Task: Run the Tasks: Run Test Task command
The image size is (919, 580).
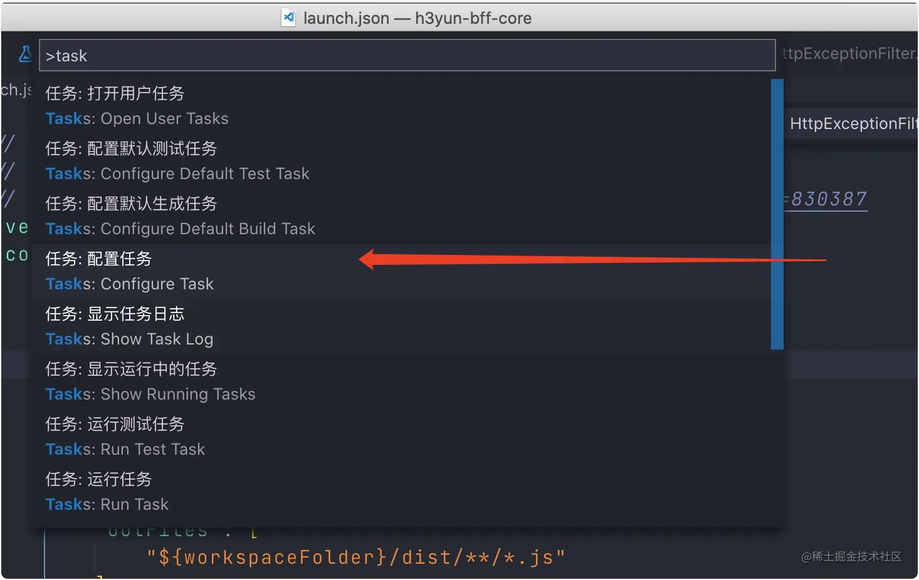Action: [x=401, y=437]
